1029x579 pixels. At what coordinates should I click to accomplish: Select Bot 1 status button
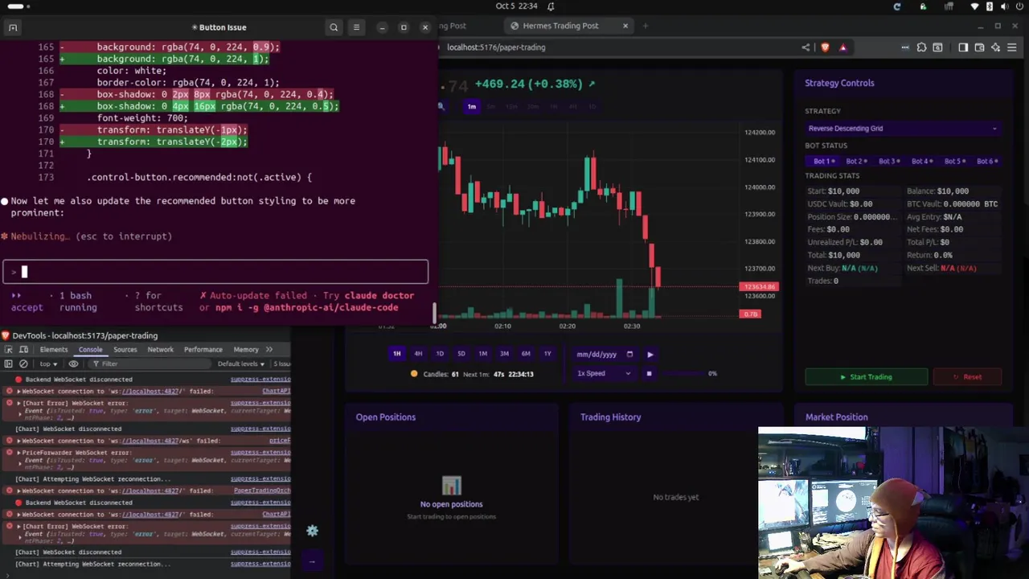tap(824, 161)
